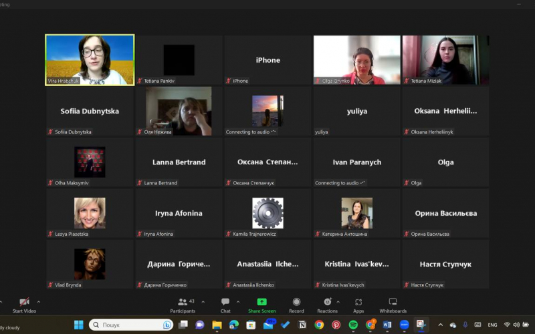Click the Дарина Гориченко label
This screenshot has width=535, height=334.
pos(165,285)
